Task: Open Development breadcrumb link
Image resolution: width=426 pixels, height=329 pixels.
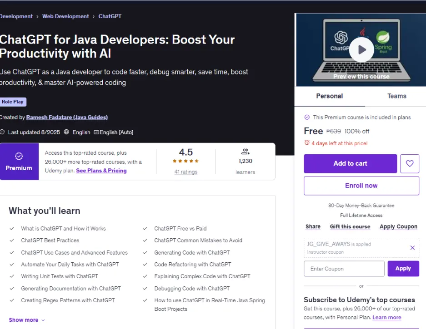Action: [16, 16]
